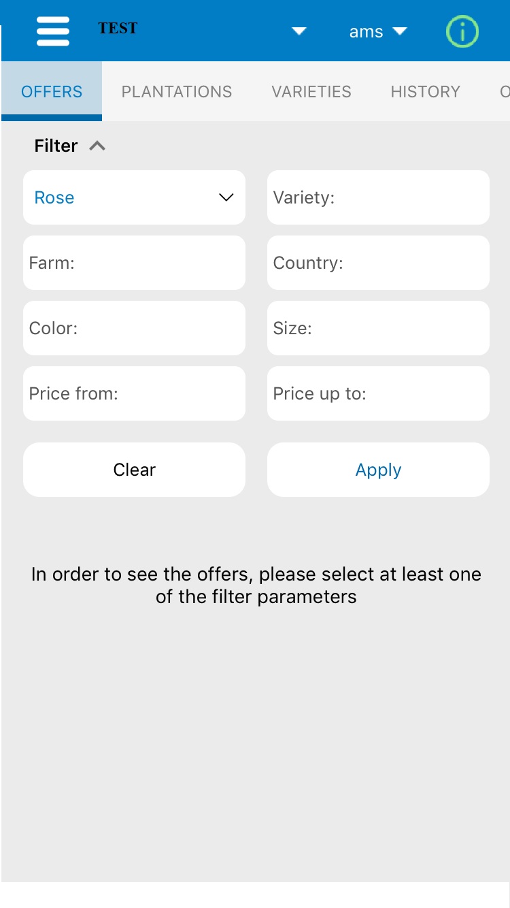Click the TEST logo in header

pos(118,28)
